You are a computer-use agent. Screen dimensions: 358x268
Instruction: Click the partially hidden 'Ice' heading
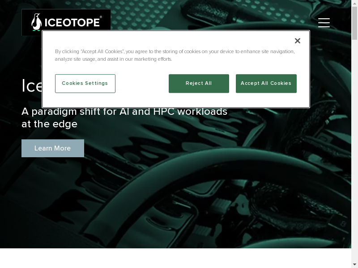pyautogui.click(x=32, y=86)
